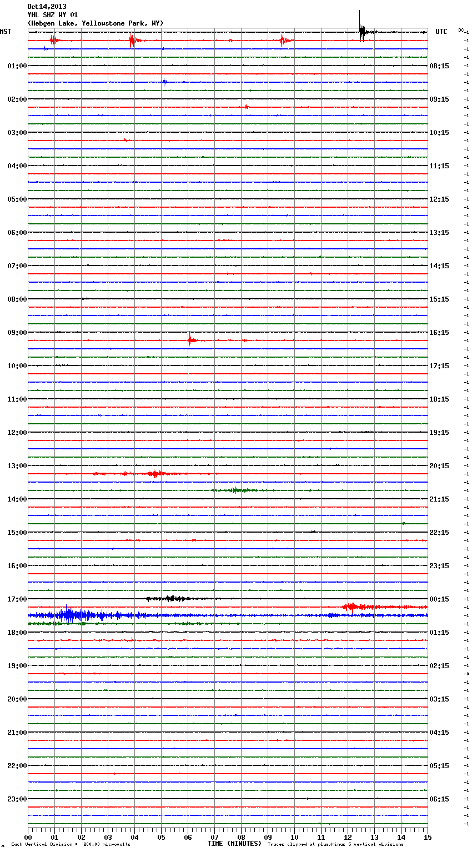The width and height of the screenshot is (472, 852).
Task: Click the DC offset column header
Action: pyautogui.click(x=461, y=30)
